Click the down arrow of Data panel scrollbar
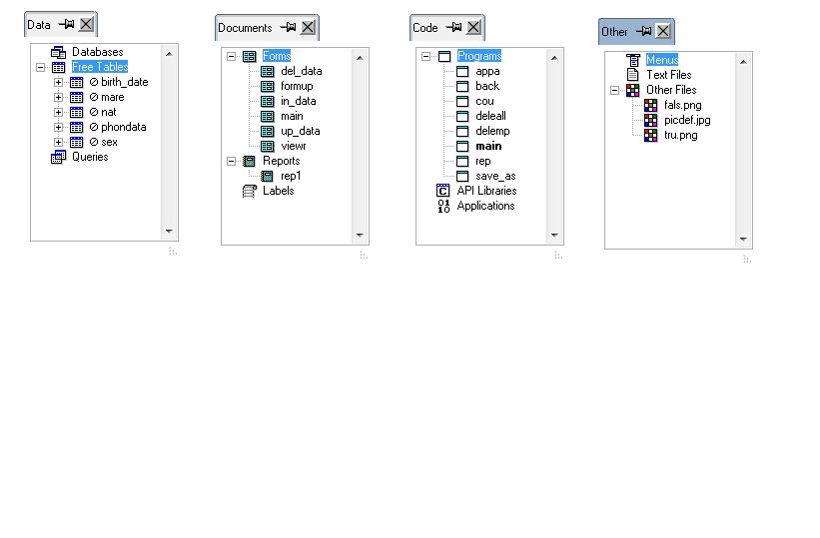The width and height of the screenshot is (820, 538). 169,231
